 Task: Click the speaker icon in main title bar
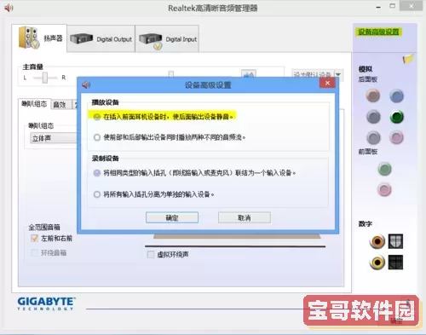click(x=9, y=8)
